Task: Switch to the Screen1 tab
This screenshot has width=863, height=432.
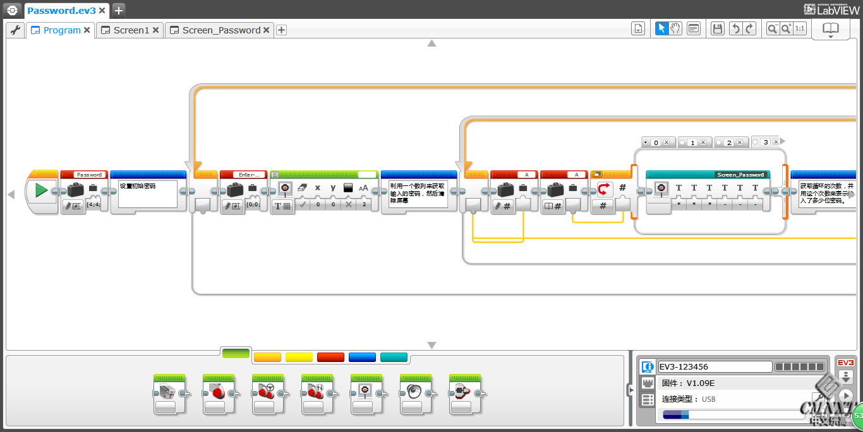Action: click(x=131, y=30)
